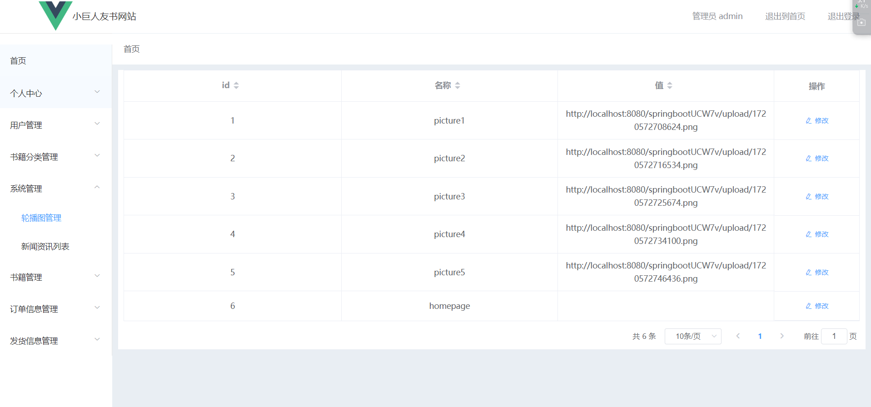This screenshot has width=871, height=407.
Task: Click the picture3 name cell
Action: click(x=449, y=196)
